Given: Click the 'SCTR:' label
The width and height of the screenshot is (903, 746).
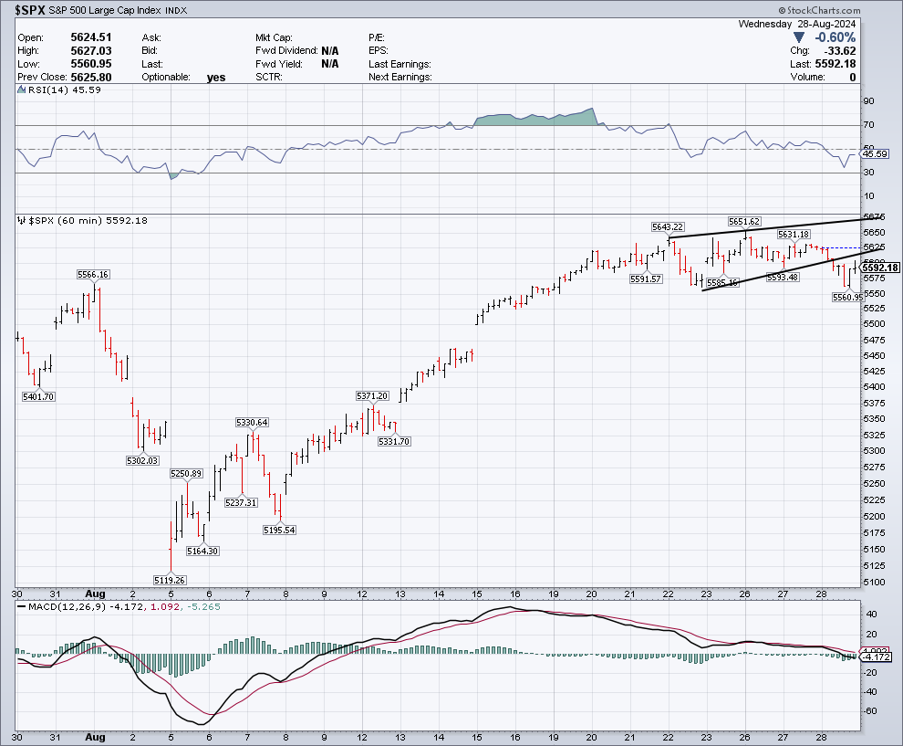Looking at the screenshot, I should point(269,77).
